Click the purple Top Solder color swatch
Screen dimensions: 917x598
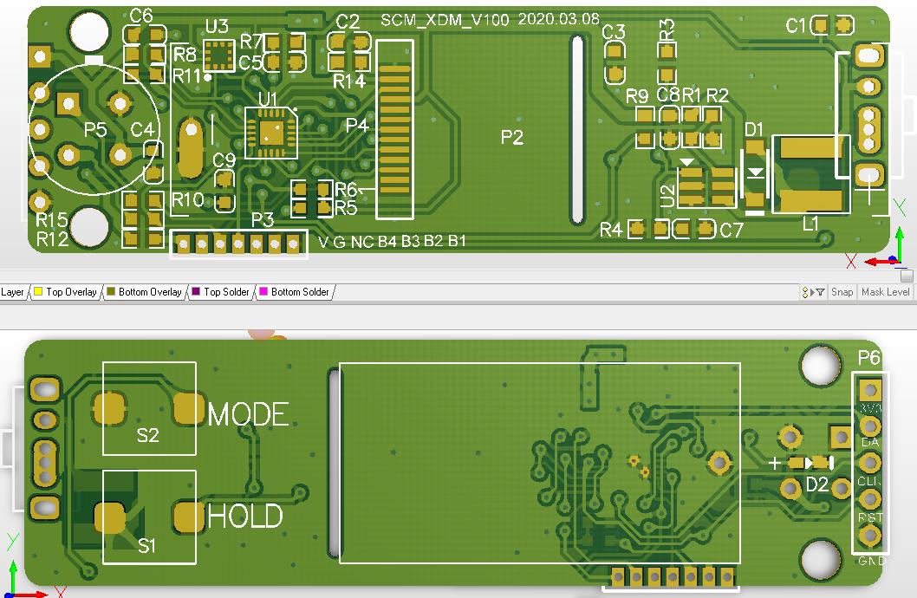196,292
